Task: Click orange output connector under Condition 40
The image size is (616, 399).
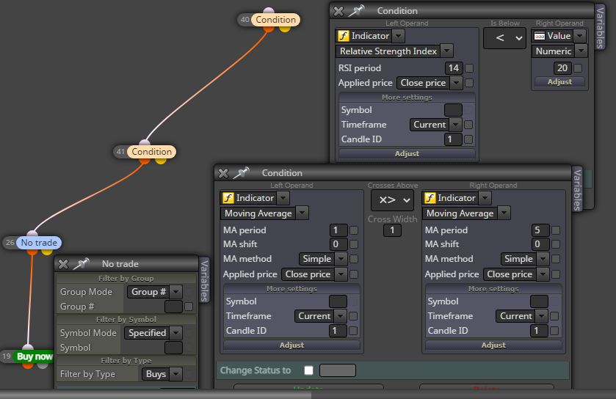Action: tap(269, 29)
